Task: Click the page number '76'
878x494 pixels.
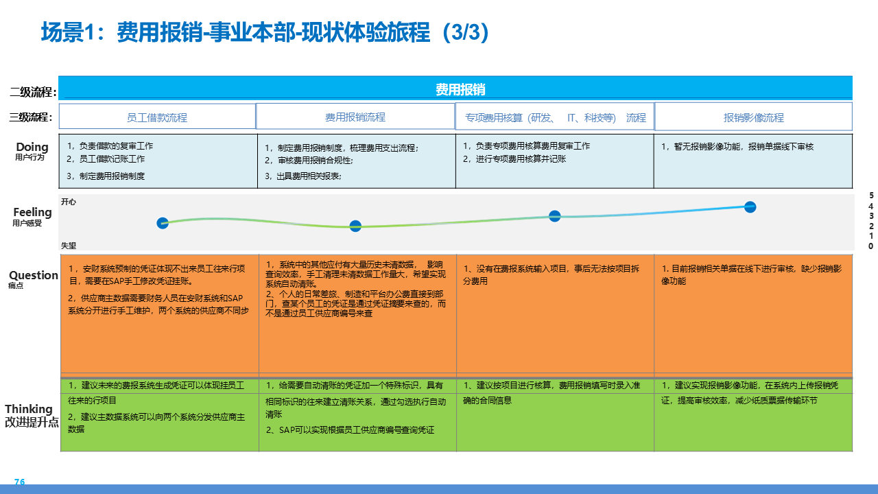Action: (19, 482)
